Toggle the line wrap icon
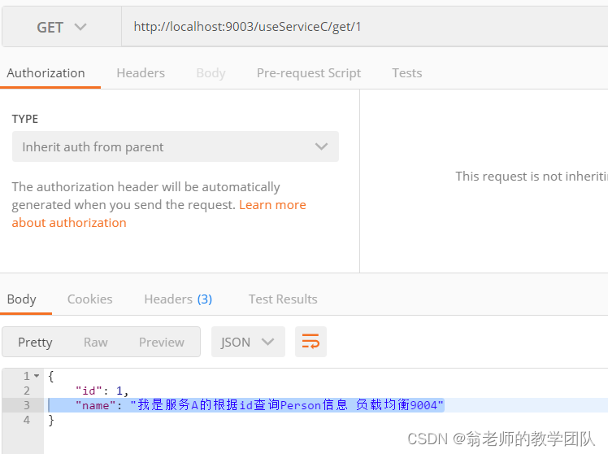Viewport: 608px width, 454px height. tap(311, 342)
